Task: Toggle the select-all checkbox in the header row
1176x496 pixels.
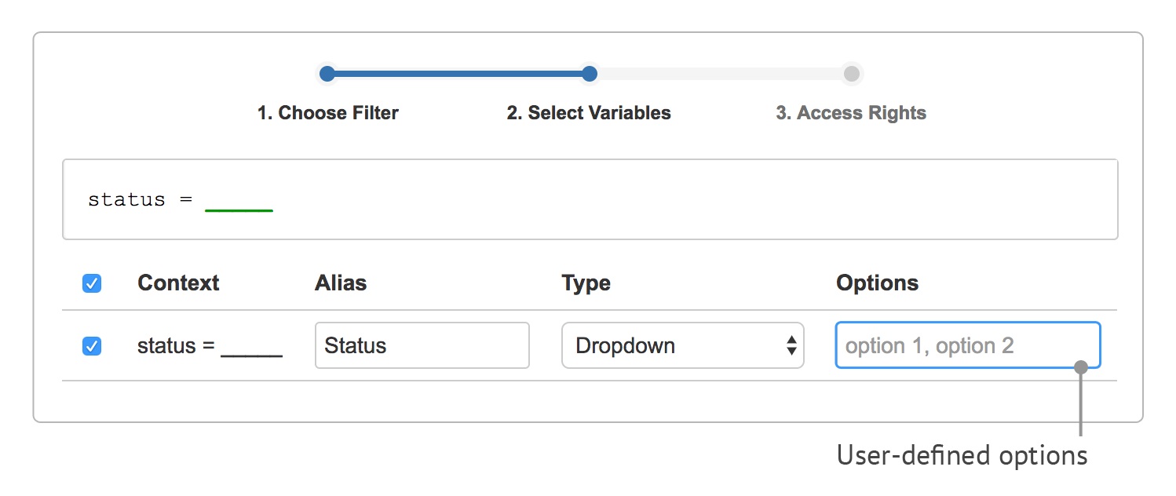Action: click(x=91, y=283)
